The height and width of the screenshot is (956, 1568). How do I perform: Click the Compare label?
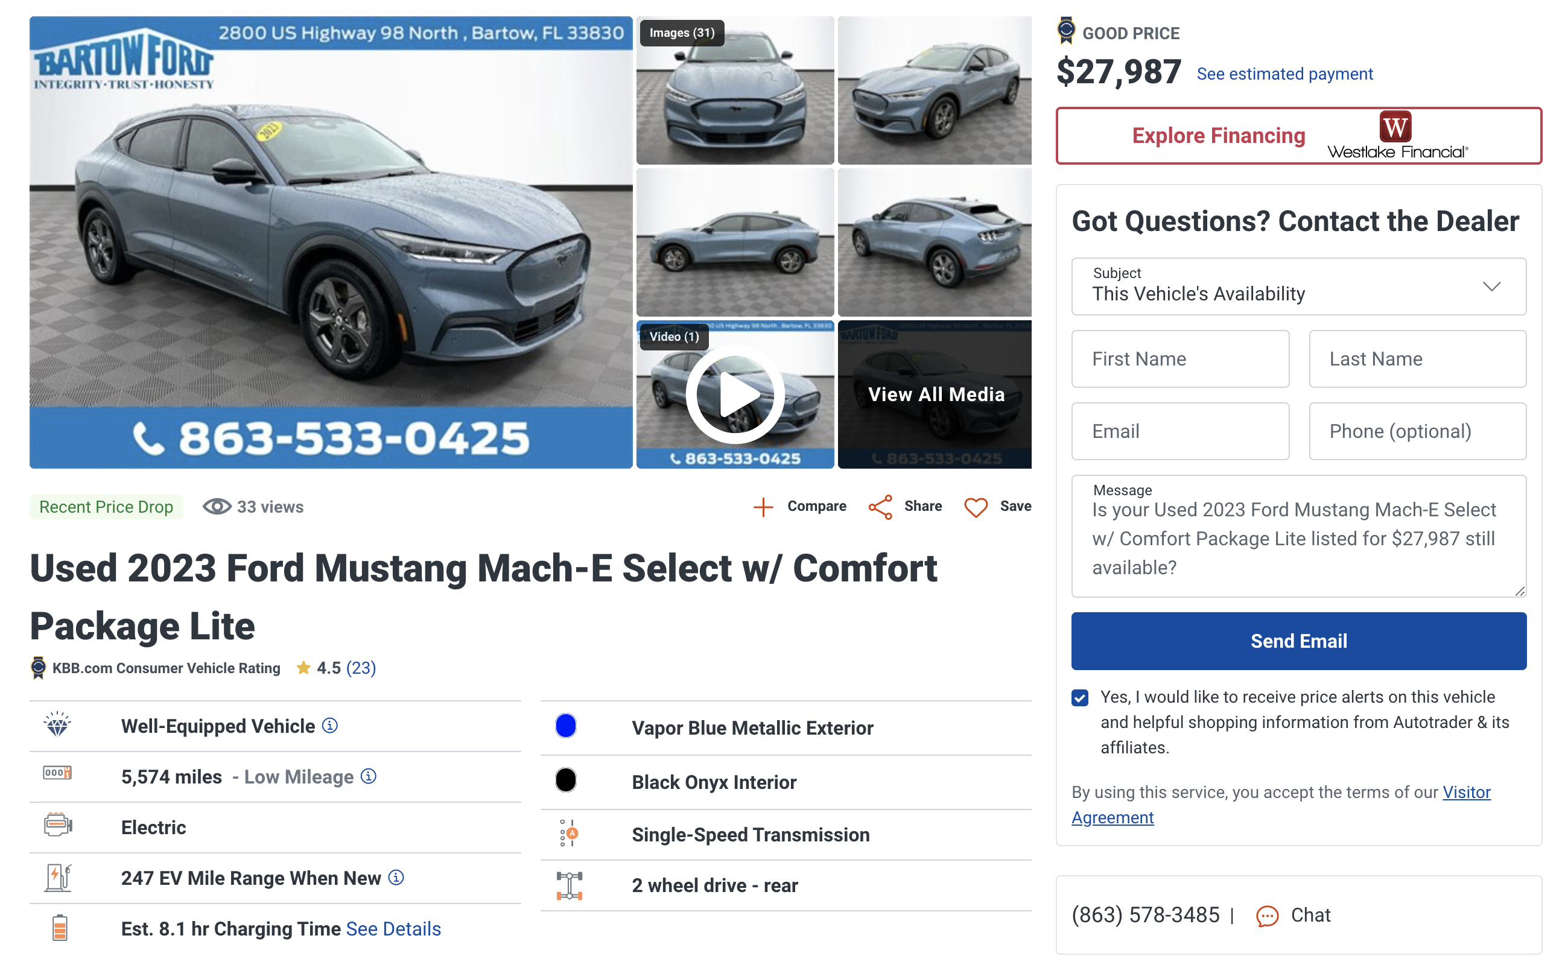(x=817, y=506)
